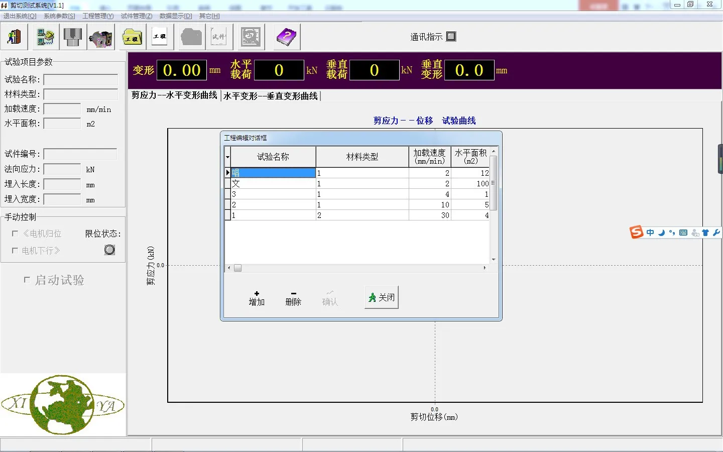Image resolution: width=723 pixels, height=452 pixels.
Task: Select the row named 文 in the table
Action: pos(273,184)
